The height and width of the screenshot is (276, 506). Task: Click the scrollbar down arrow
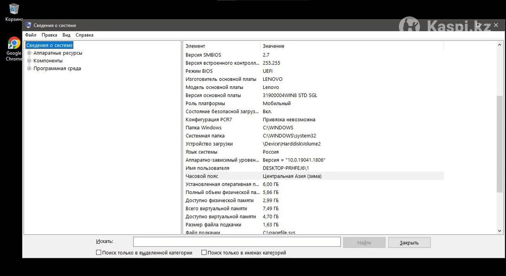pos(500,231)
